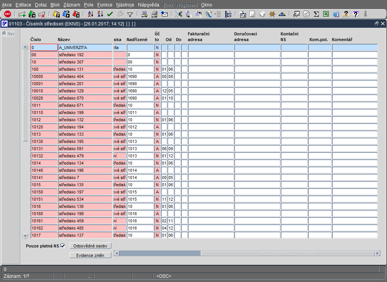
Task: Click the name cell středisko 192
Action: (85, 55)
